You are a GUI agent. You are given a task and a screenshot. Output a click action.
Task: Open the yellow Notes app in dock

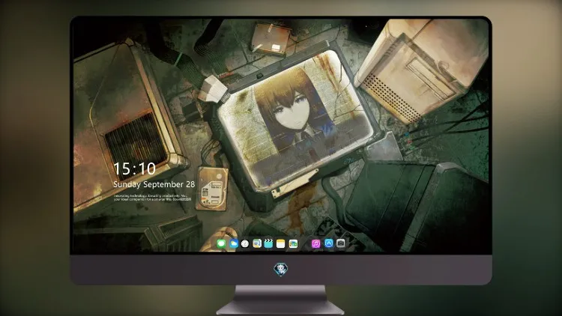pyautogui.click(x=281, y=244)
